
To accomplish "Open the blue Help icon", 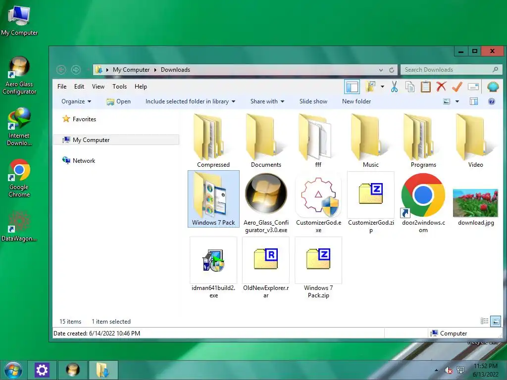I will pos(492,101).
